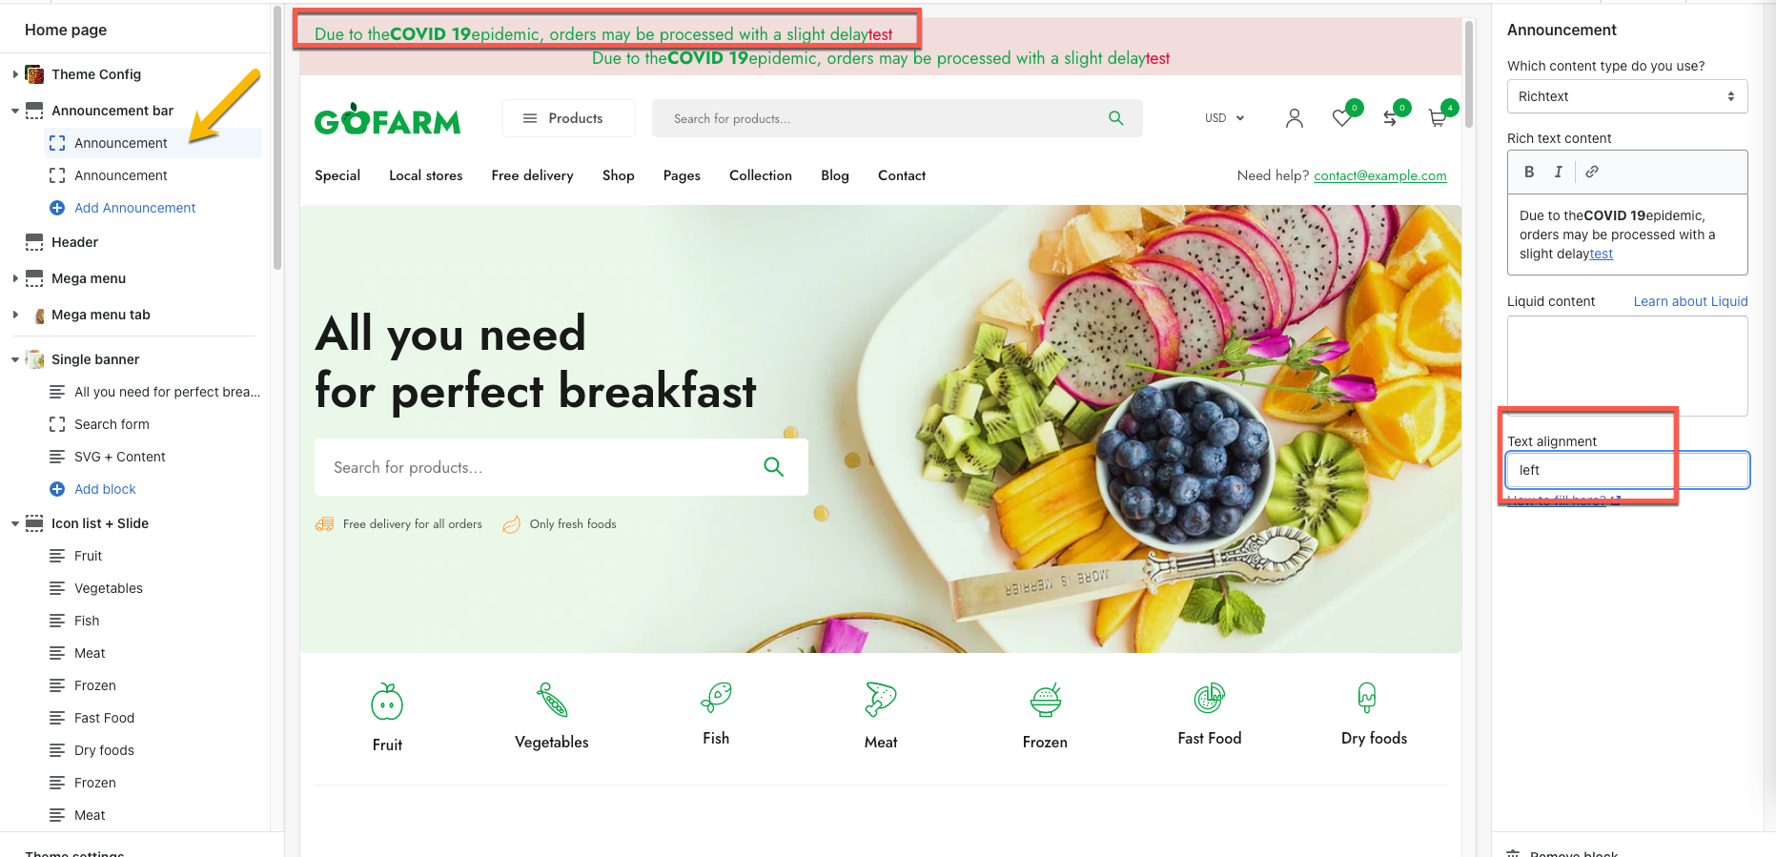Open the content type Richtext dropdown
Viewport: 1776px width, 857px height.
[x=1626, y=96]
